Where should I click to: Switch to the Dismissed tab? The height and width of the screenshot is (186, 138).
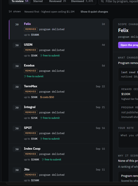pos(82,1)
